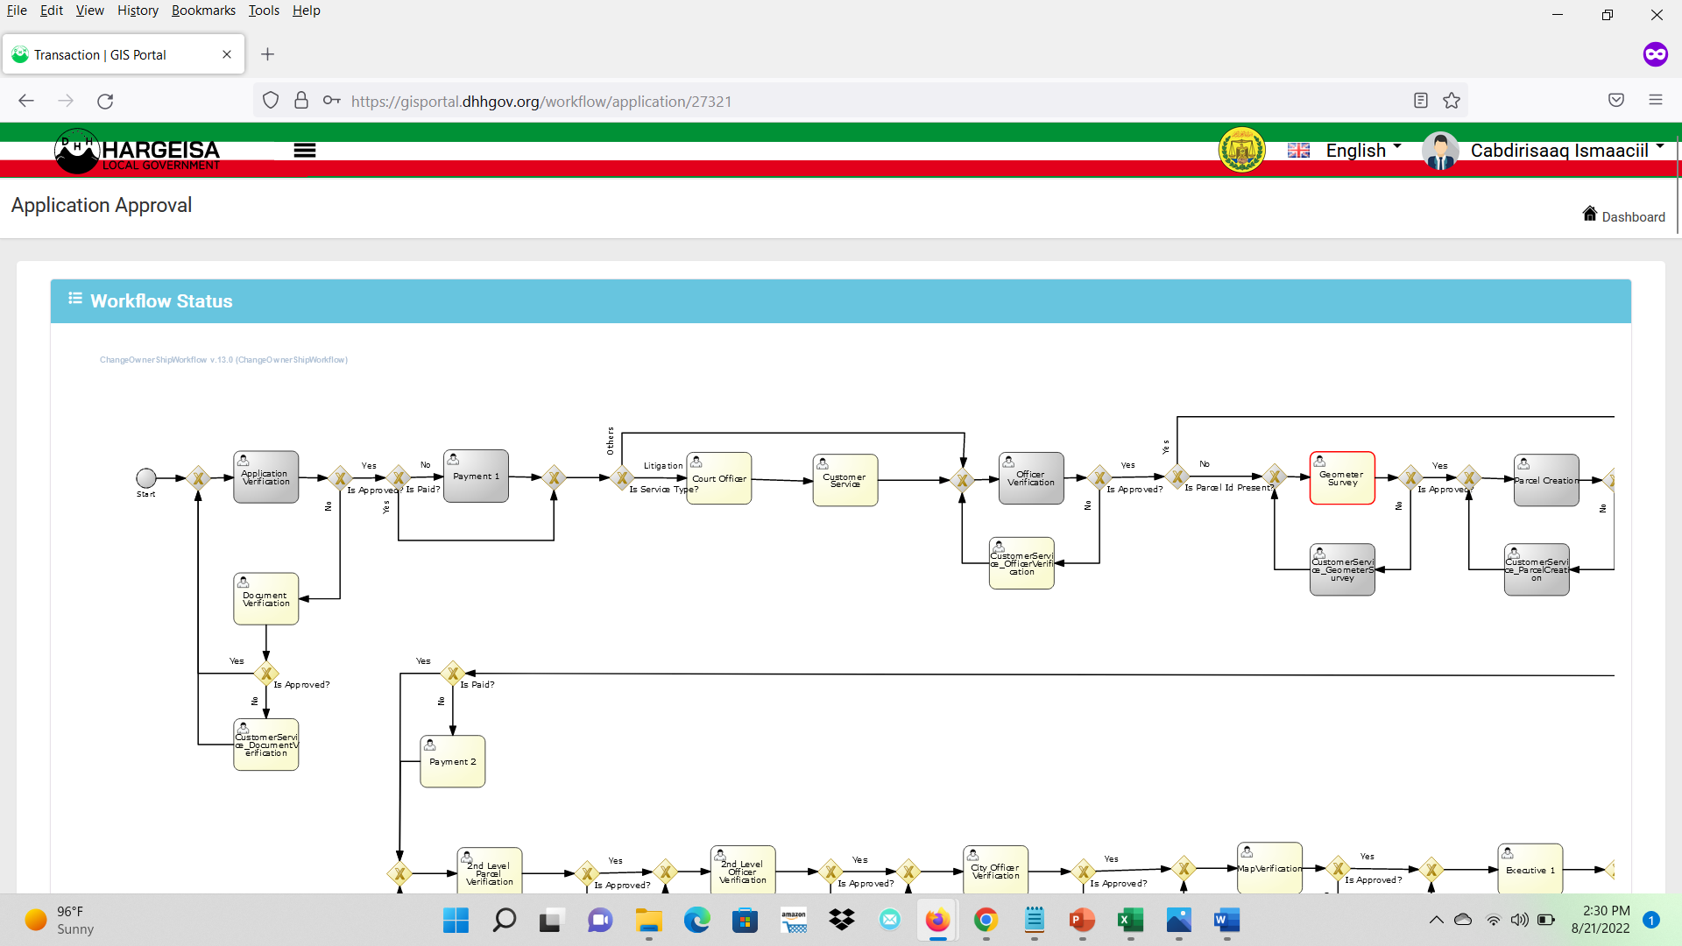1682x946 pixels.
Task: Open the Tools menu
Action: click(264, 11)
